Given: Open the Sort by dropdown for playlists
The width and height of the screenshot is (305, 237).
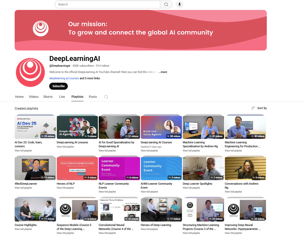Looking at the screenshot, I should (x=259, y=108).
